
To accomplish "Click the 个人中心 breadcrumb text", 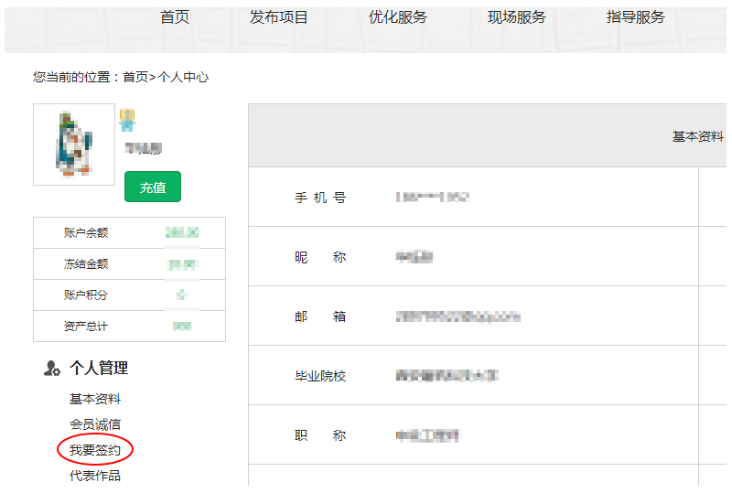I will click(183, 78).
